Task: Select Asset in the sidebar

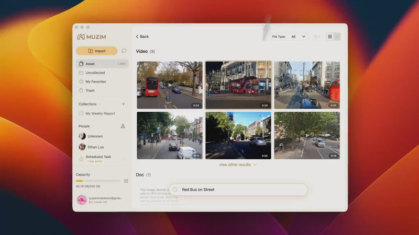Action: tap(102, 64)
